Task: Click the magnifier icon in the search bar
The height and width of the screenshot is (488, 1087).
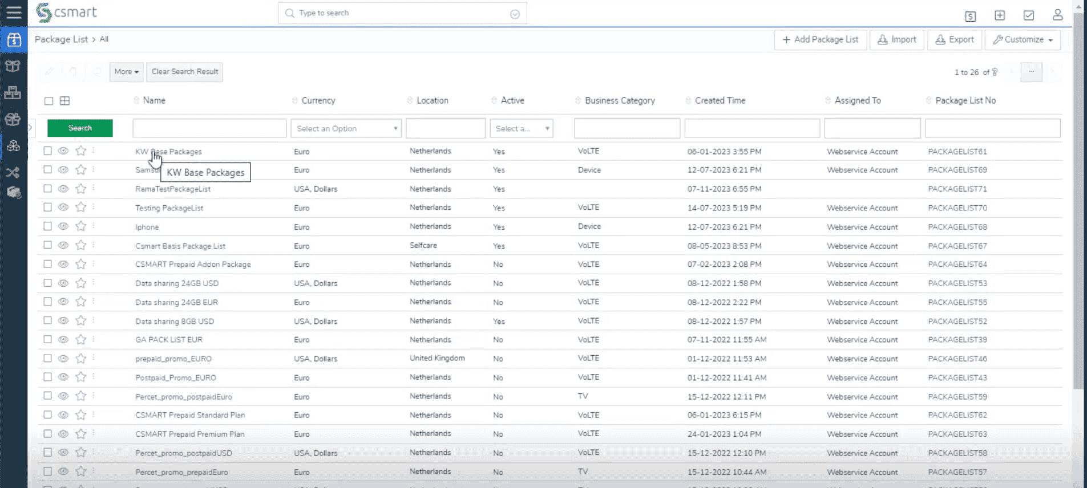Action: [x=290, y=13]
